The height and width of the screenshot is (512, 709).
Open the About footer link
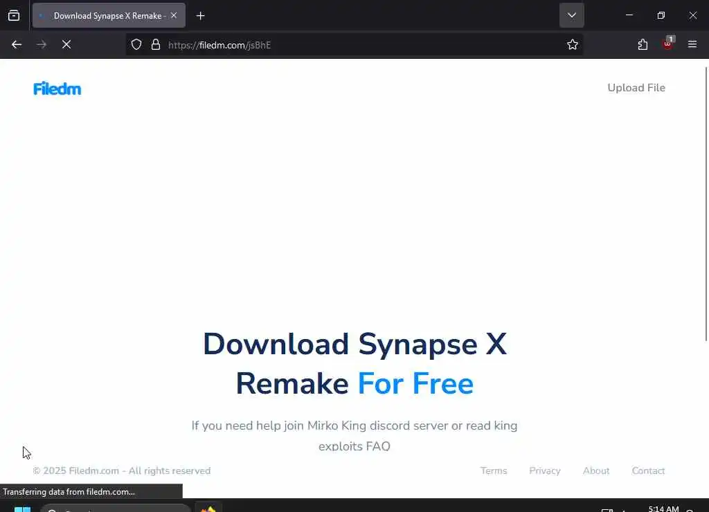coord(596,470)
